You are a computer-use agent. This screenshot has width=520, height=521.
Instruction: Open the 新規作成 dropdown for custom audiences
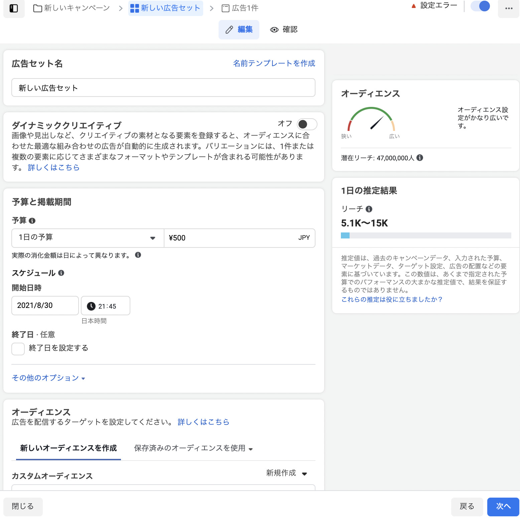(285, 473)
